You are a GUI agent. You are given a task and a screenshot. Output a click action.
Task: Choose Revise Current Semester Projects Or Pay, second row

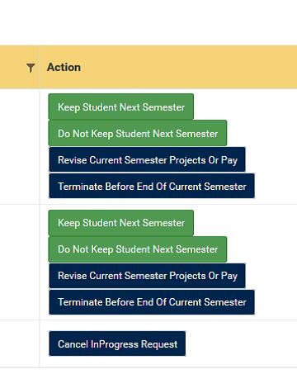[x=147, y=276]
